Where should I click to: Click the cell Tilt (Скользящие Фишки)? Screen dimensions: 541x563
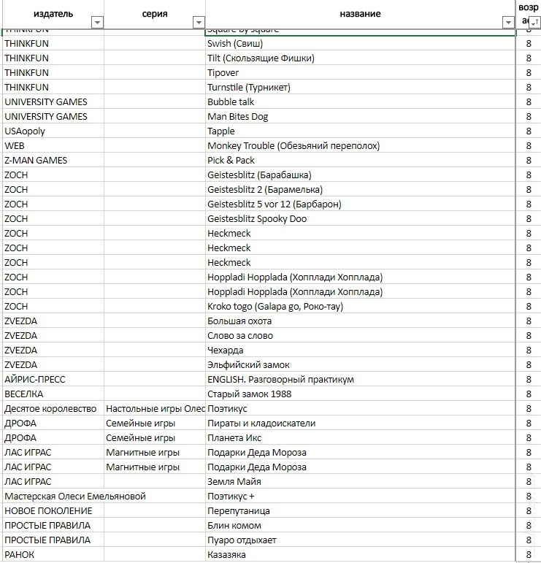point(361,58)
